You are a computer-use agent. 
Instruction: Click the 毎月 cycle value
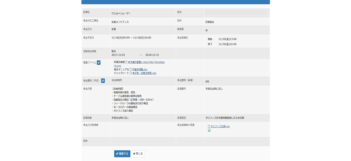[114, 51]
